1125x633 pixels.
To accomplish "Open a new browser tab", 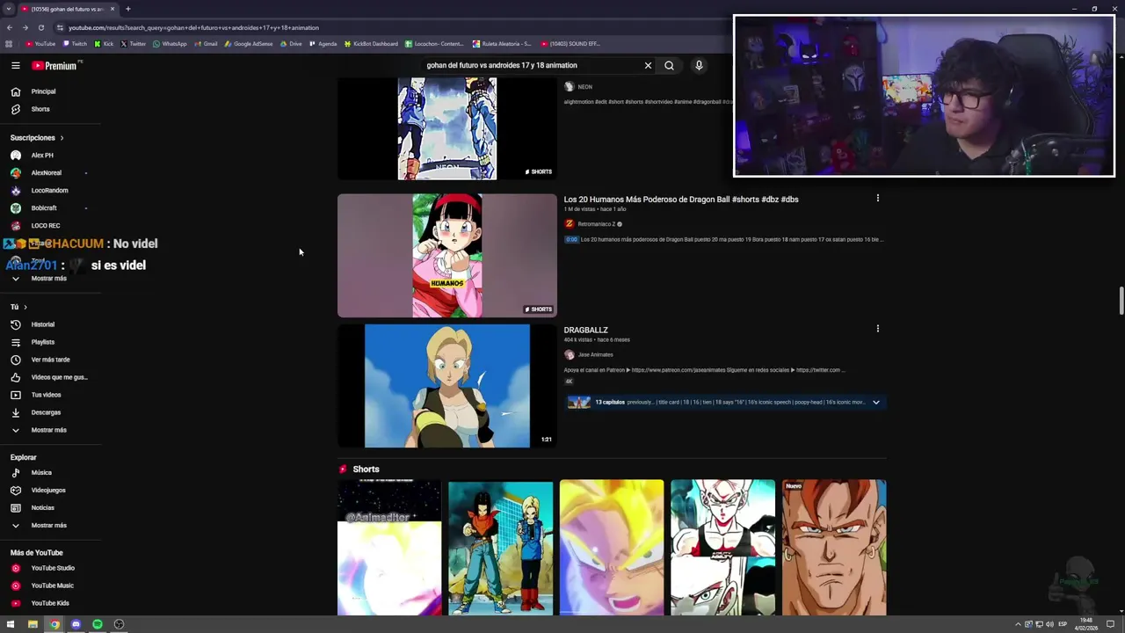I will pos(127,9).
